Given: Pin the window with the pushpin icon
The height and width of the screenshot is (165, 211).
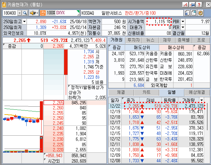Looking at the screenshot, I should pyautogui.click(x=192, y=5).
